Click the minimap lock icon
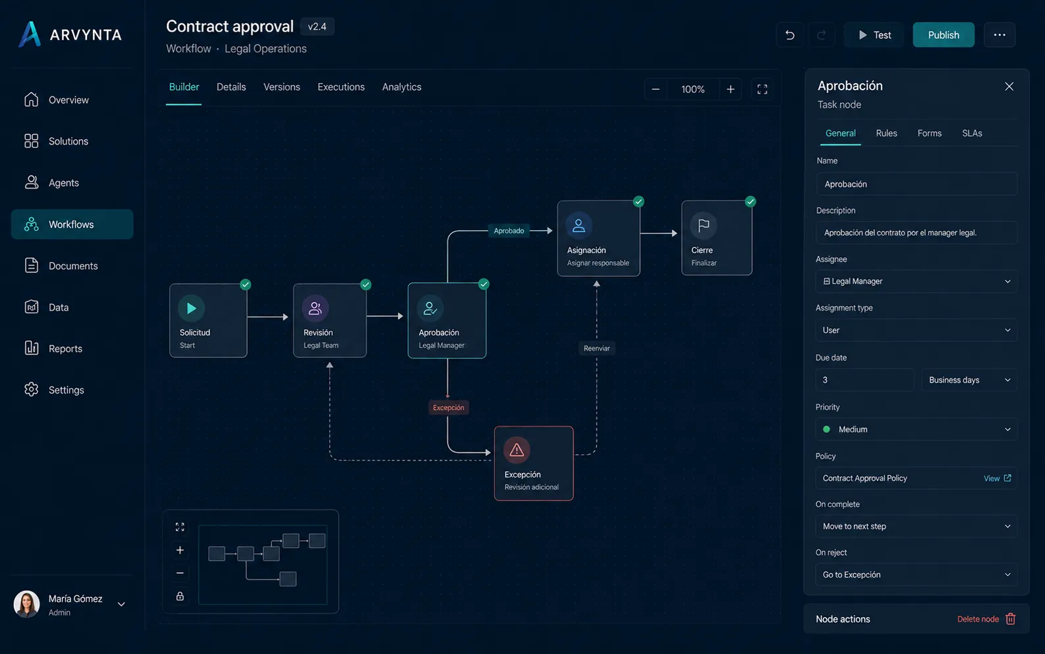1045x654 pixels. (180, 596)
